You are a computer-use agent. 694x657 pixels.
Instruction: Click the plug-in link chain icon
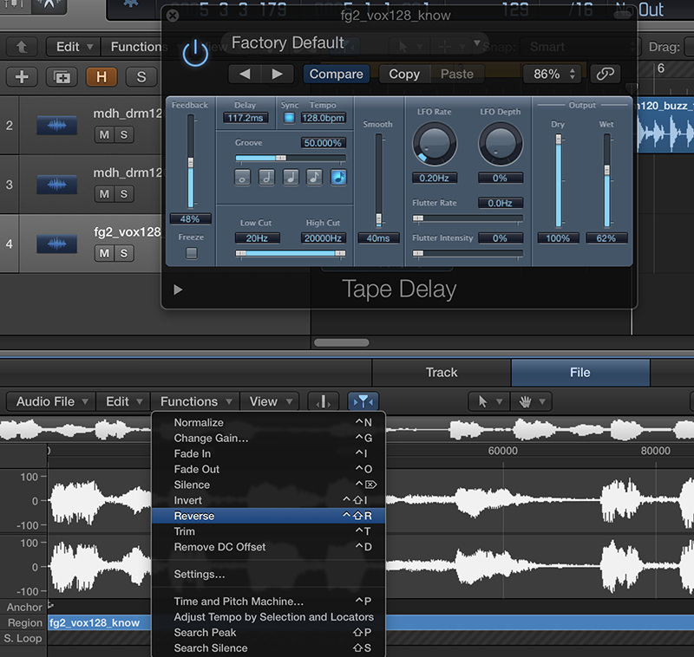pyautogui.click(x=605, y=74)
